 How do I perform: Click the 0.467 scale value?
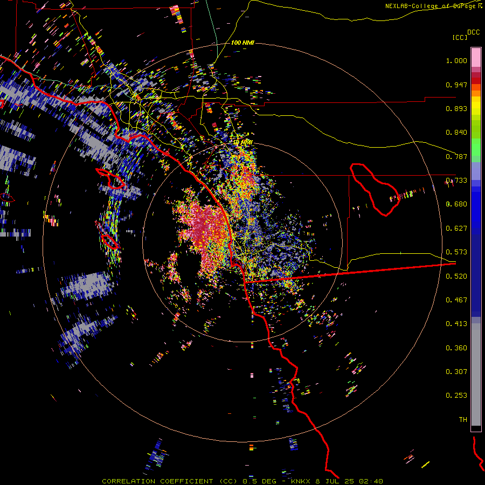click(x=456, y=300)
